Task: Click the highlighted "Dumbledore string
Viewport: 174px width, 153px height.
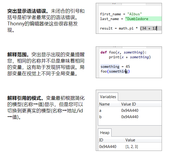Action: click(137, 19)
